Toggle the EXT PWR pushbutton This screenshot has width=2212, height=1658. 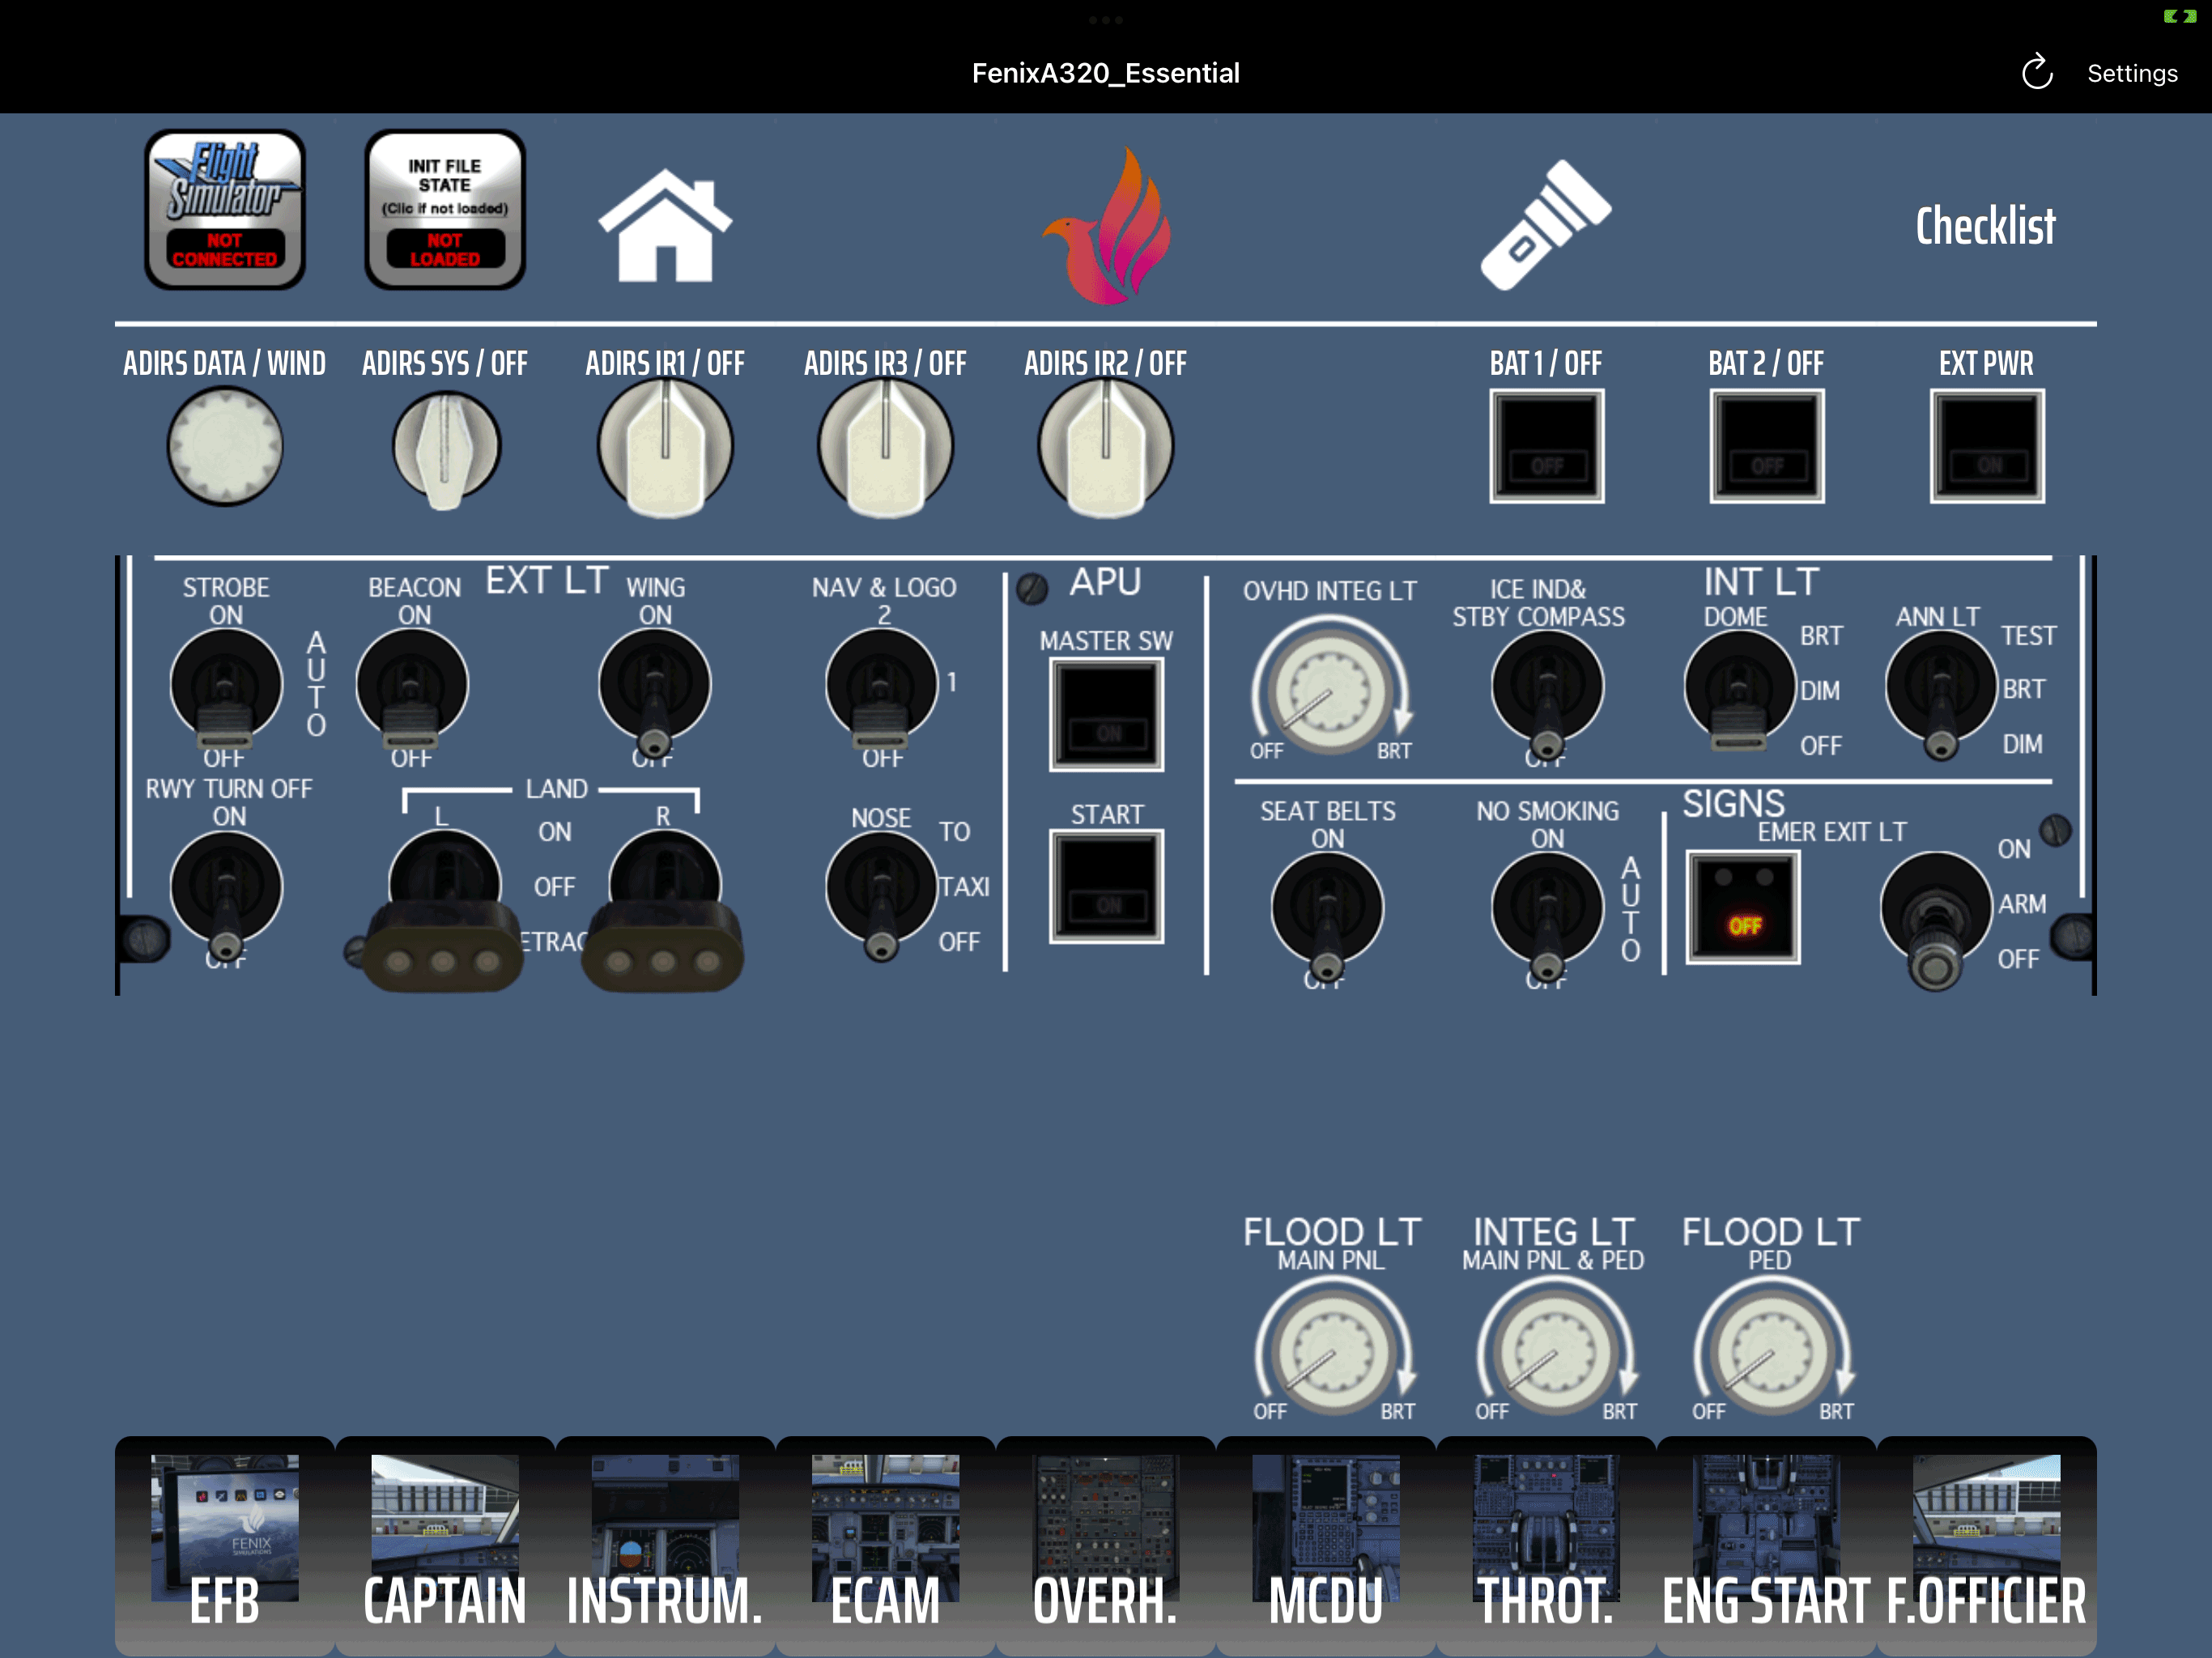1986,446
